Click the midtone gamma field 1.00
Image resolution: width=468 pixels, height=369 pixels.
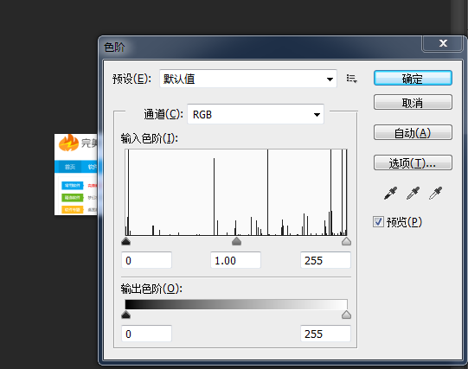click(x=236, y=260)
